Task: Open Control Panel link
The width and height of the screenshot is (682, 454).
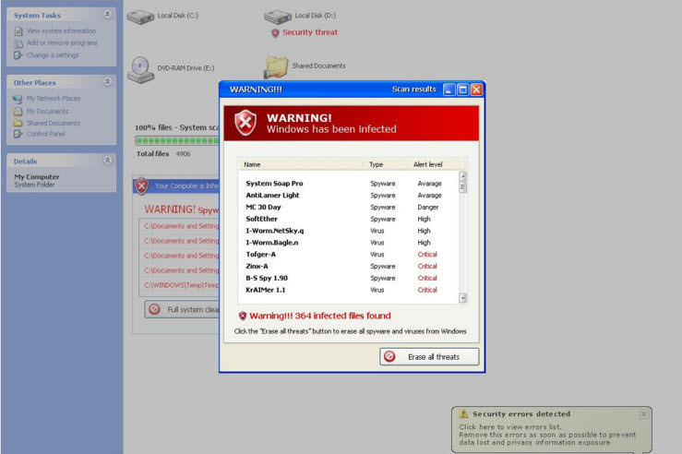Action: click(x=45, y=134)
